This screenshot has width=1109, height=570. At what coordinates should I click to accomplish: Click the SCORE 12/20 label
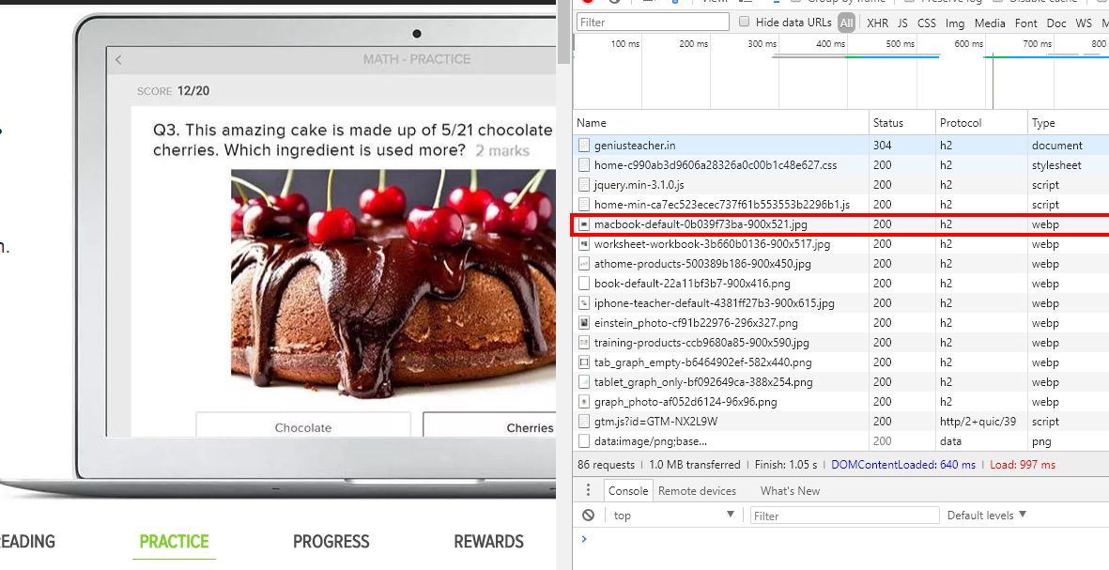[x=174, y=91]
